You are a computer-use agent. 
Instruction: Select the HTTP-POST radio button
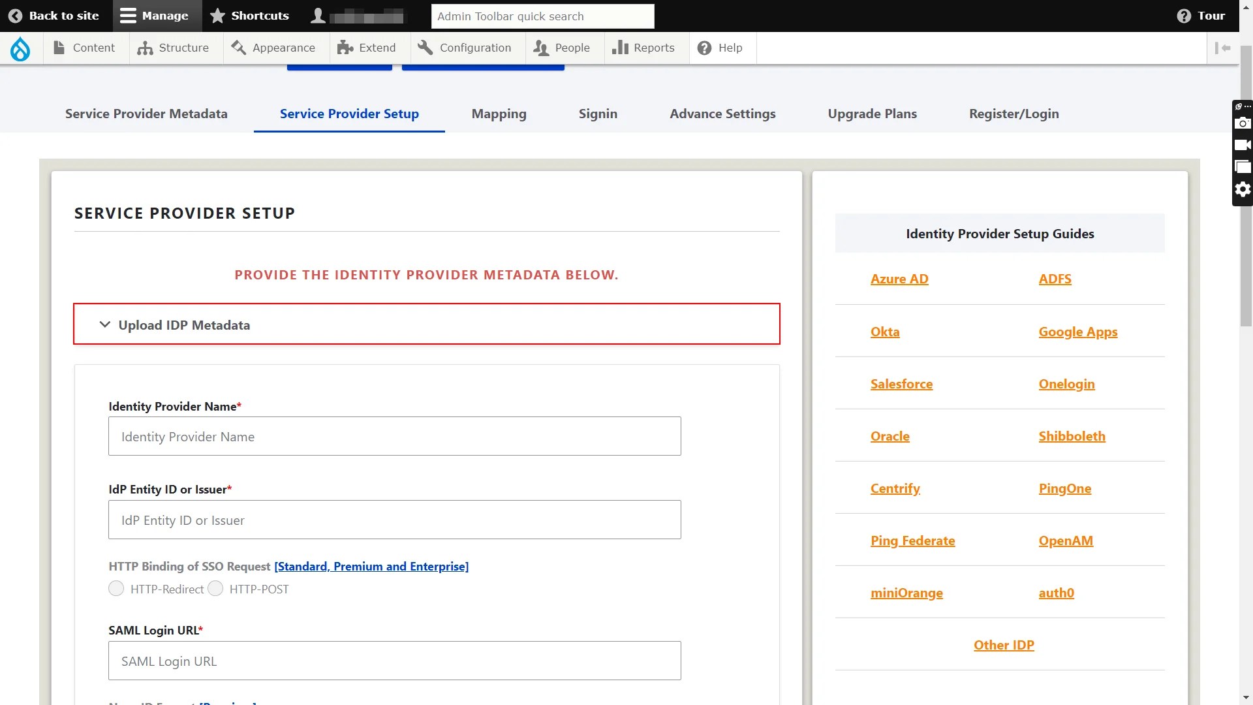pos(215,588)
